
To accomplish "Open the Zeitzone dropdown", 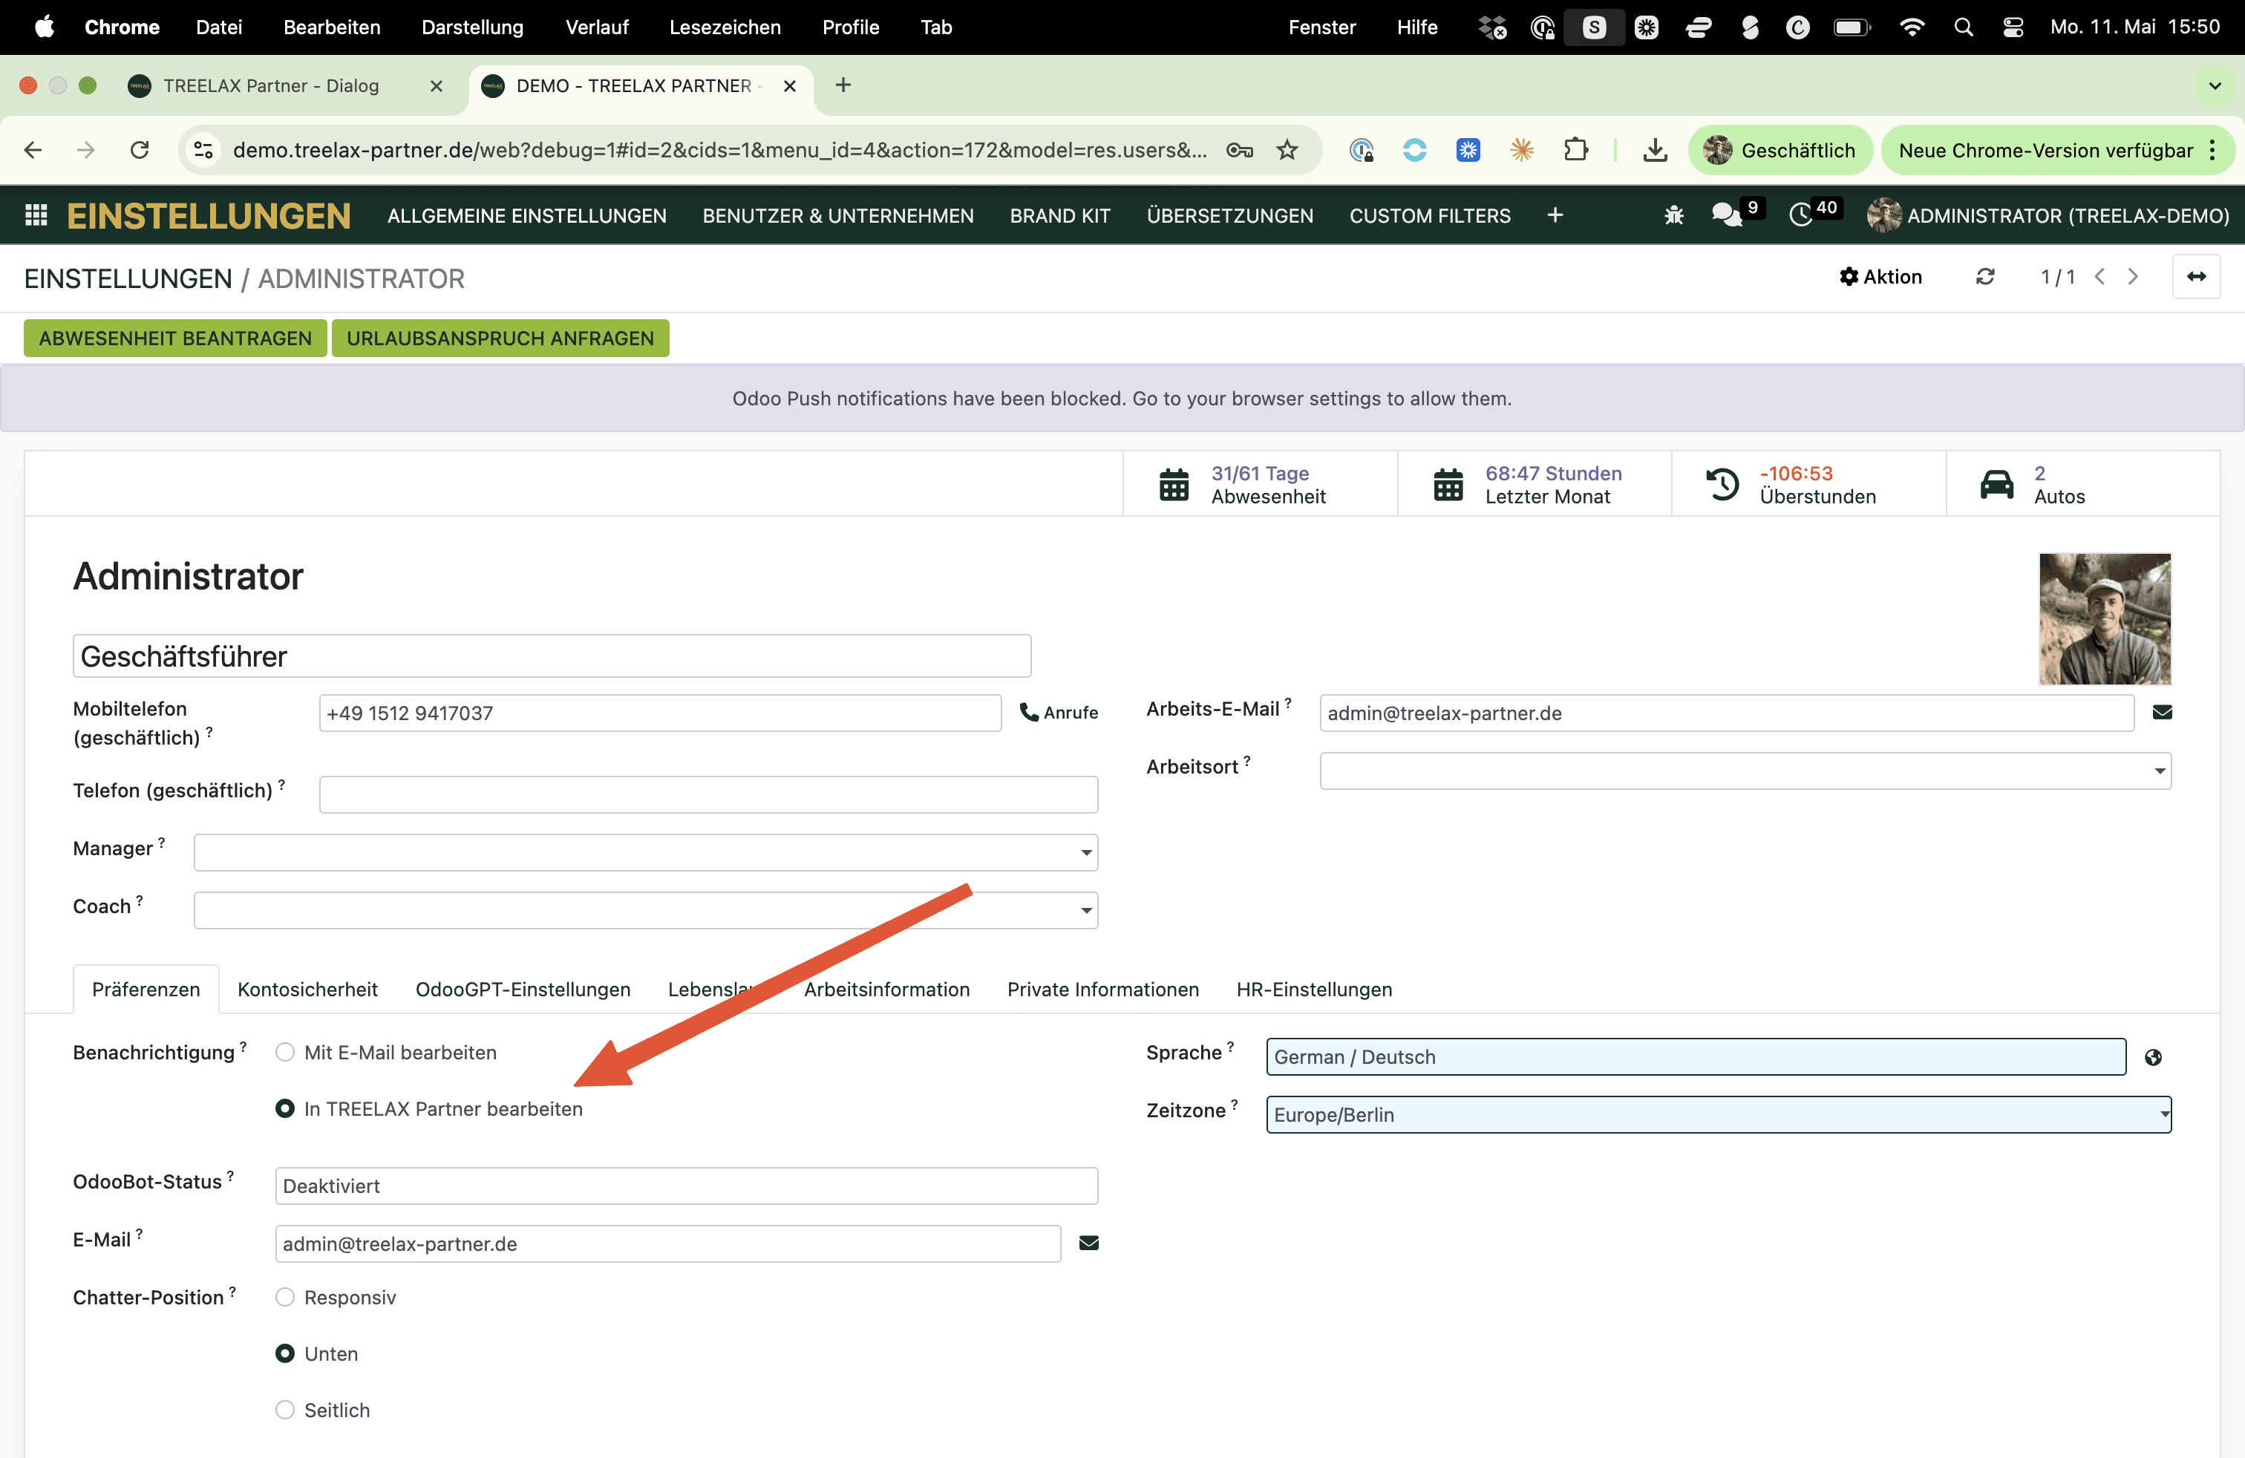I will 1719,1115.
